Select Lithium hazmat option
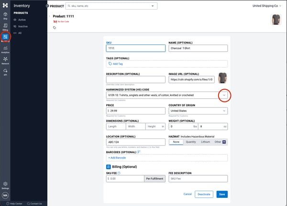The width and height of the screenshot is (287, 206). point(205,141)
